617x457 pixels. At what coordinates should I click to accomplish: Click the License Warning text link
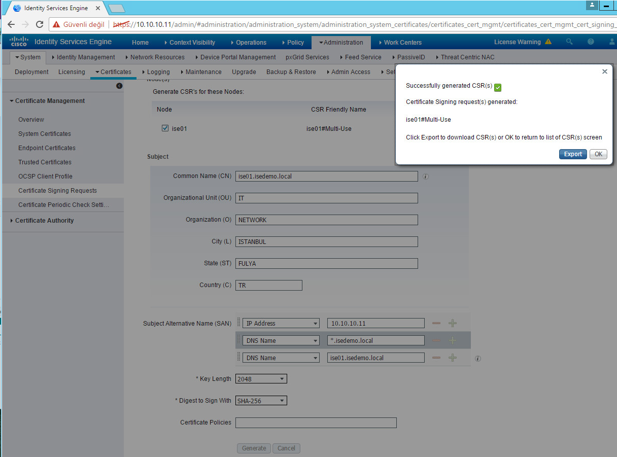[518, 42]
